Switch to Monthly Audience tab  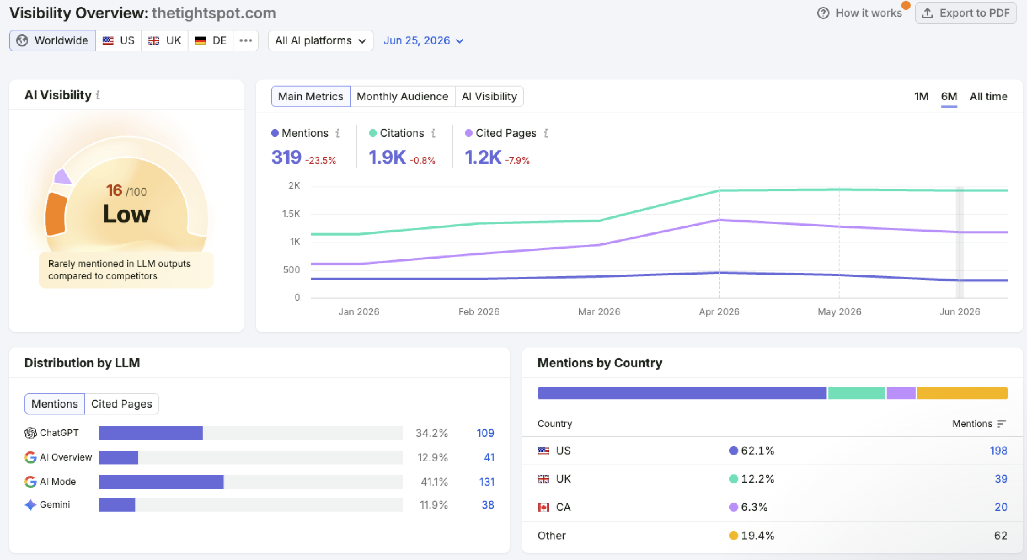click(402, 96)
